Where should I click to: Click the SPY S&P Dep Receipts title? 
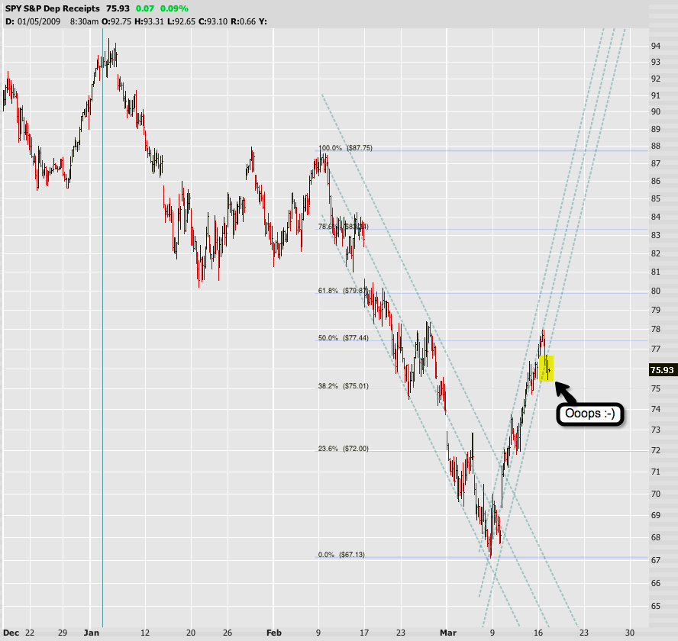(x=53, y=8)
